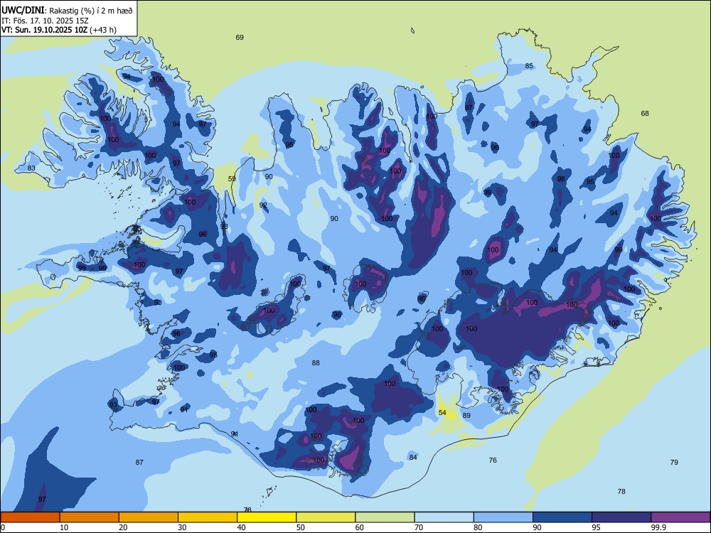Click the 50–60 pale yellow legend swatch
711x533 pixels.
(326, 517)
